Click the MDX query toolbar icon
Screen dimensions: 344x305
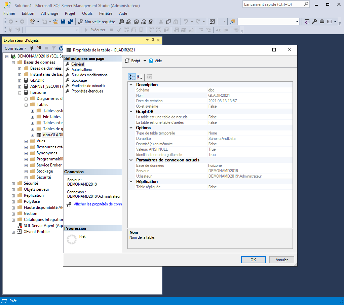tap(128, 22)
